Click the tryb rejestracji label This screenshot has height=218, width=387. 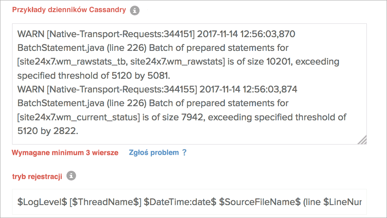point(37,176)
